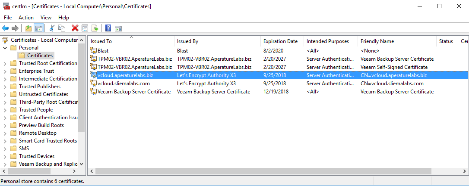Expand Trusted Root Certification node
Screen dimensions: 469x186
coord(5,63)
